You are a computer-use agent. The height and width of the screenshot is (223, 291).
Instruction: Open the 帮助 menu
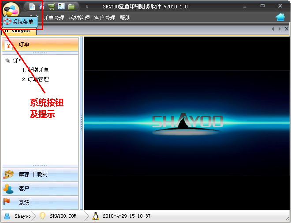point(125,18)
